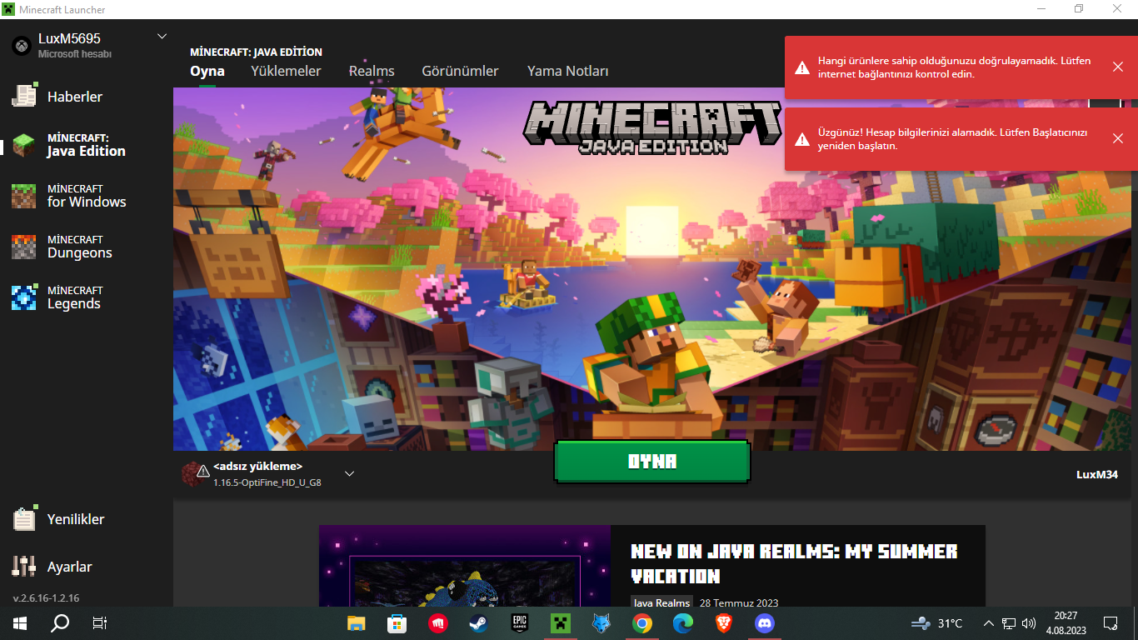
Task: Open the Yenilikler what's new label
Action: pos(76,519)
